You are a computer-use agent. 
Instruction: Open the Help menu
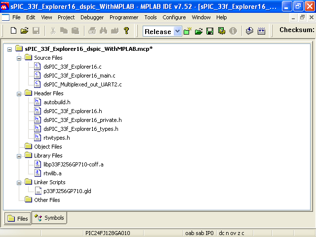[x=222, y=18]
